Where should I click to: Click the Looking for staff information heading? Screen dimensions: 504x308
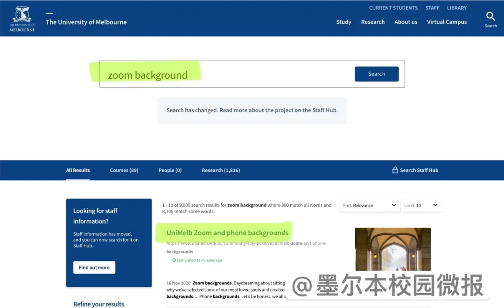tap(95, 216)
